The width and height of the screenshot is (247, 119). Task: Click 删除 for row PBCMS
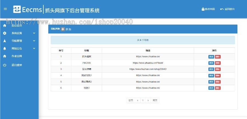218,63
